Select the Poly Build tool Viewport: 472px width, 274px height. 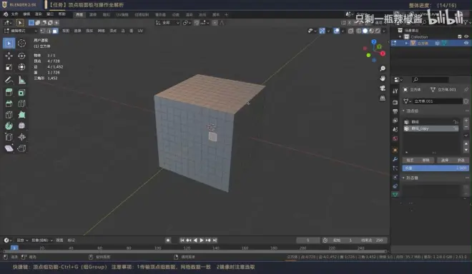coord(21,115)
